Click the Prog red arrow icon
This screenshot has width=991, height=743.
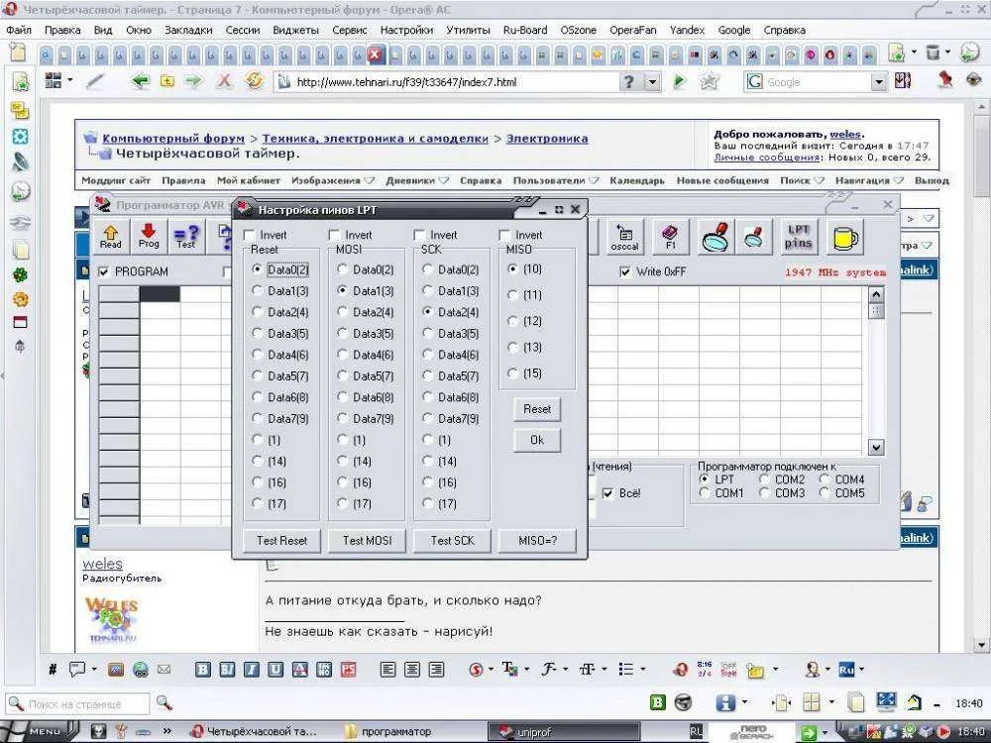pos(150,237)
